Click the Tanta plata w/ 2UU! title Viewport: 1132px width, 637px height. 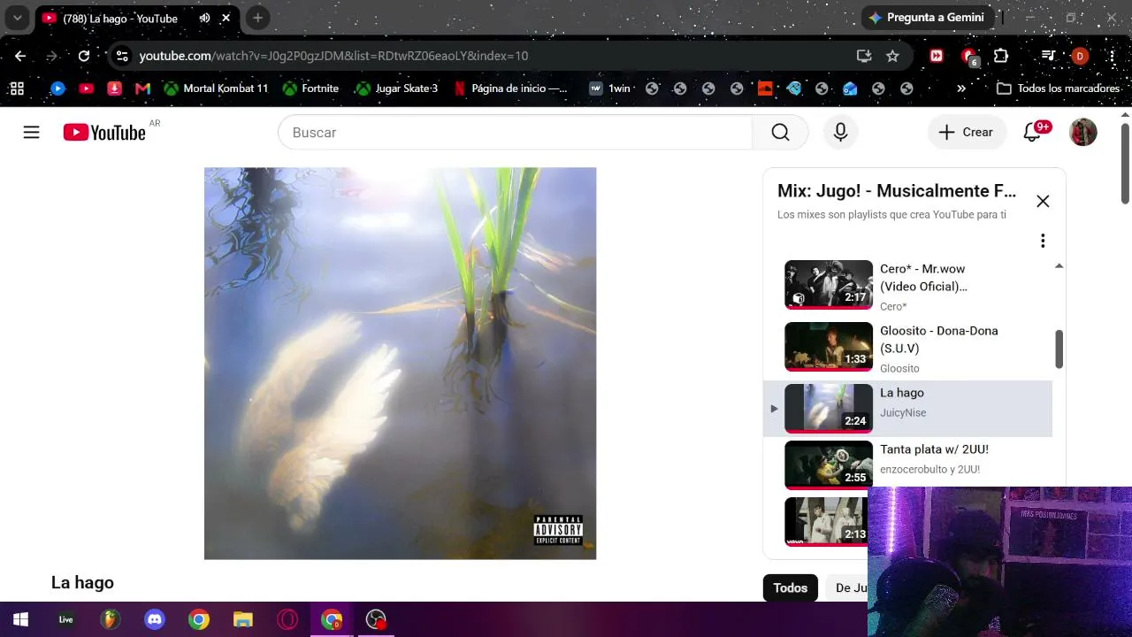click(x=934, y=449)
